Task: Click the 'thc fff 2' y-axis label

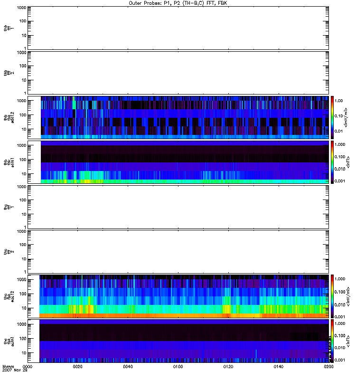Action: coord(9,252)
